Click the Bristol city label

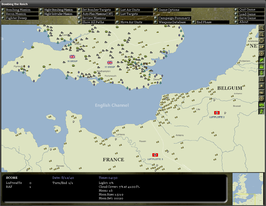(78, 44)
